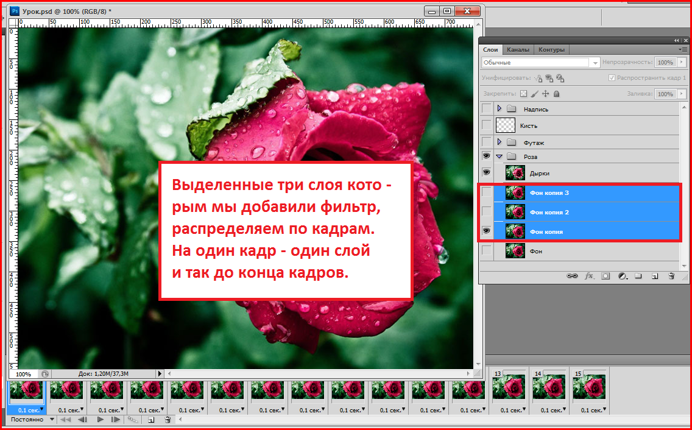
Task: Delete selected animation frame trash icon
Action: [168, 420]
